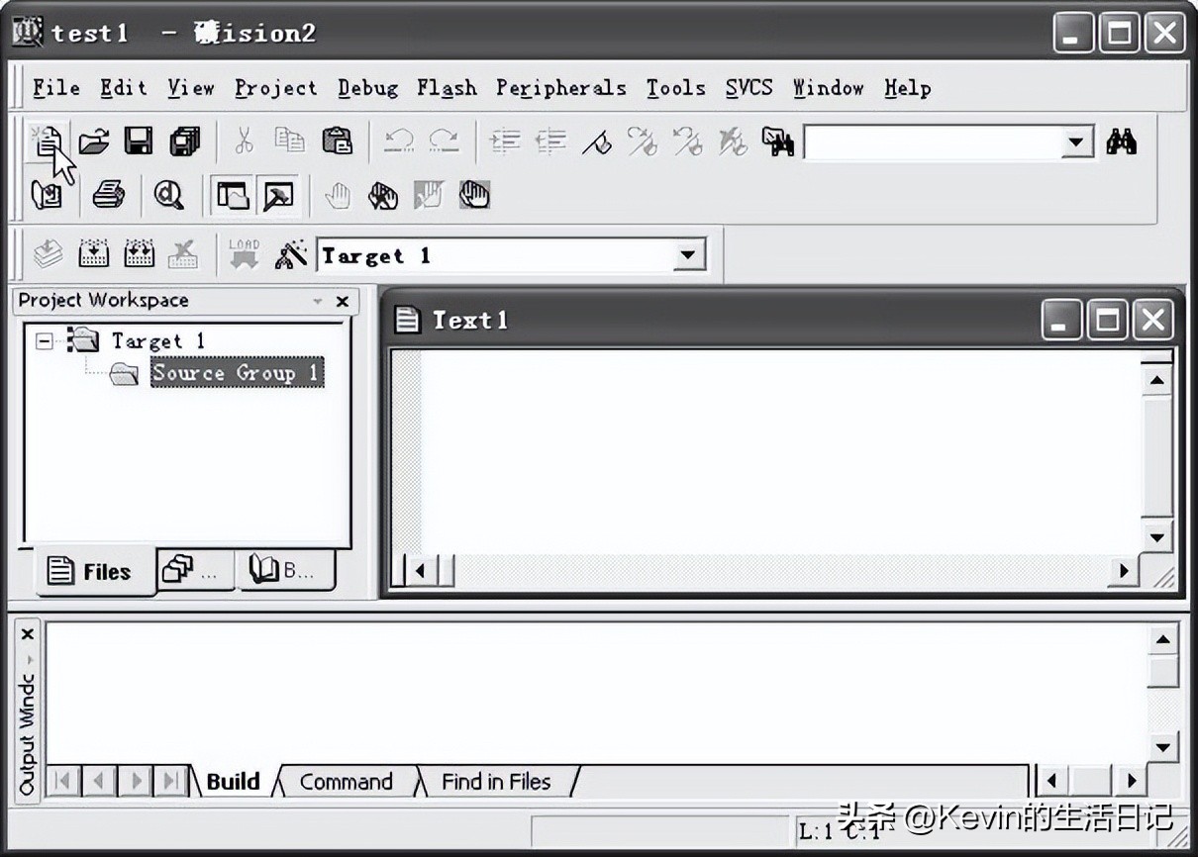Viewport: 1198px width, 857px height.
Task: Open the Tools menu
Action: click(x=676, y=88)
